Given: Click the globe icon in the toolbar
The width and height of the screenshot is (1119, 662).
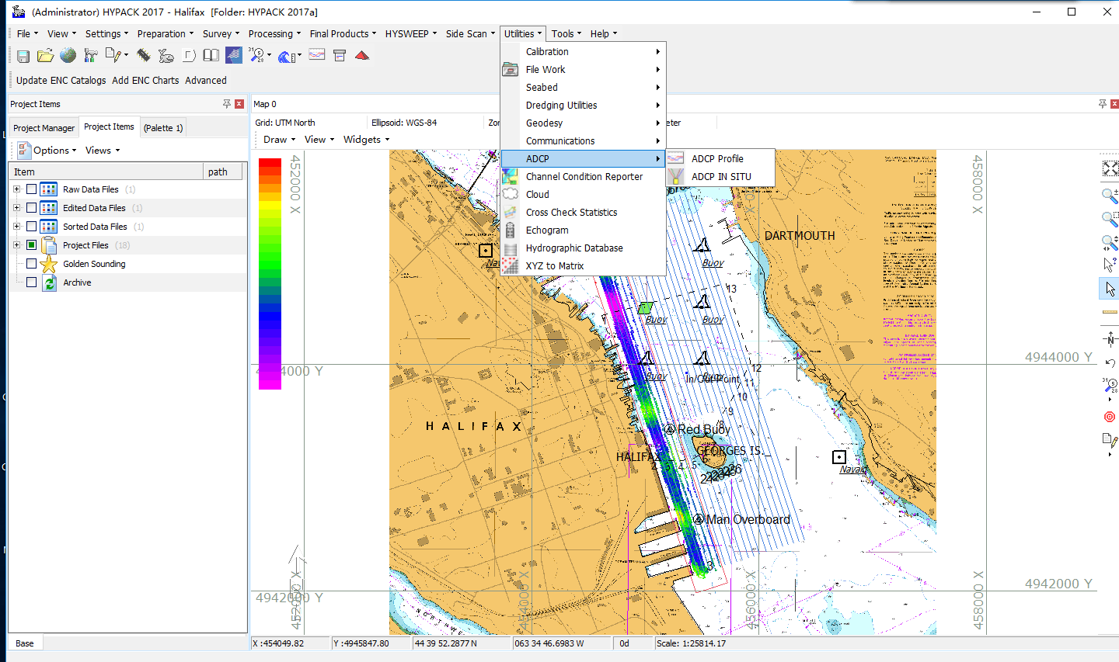Looking at the screenshot, I should click(x=68, y=55).
